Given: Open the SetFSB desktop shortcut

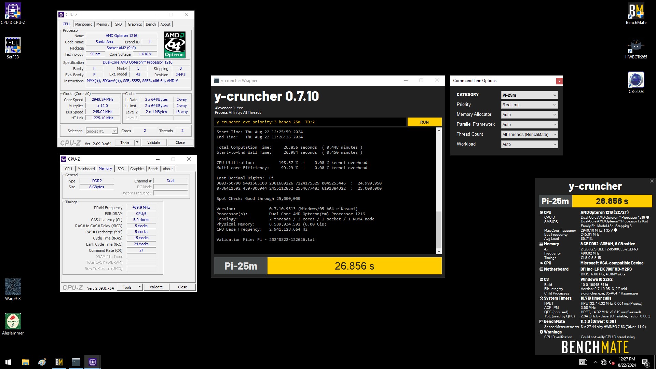Looking at the screenshot, I should tap(13, 48).
